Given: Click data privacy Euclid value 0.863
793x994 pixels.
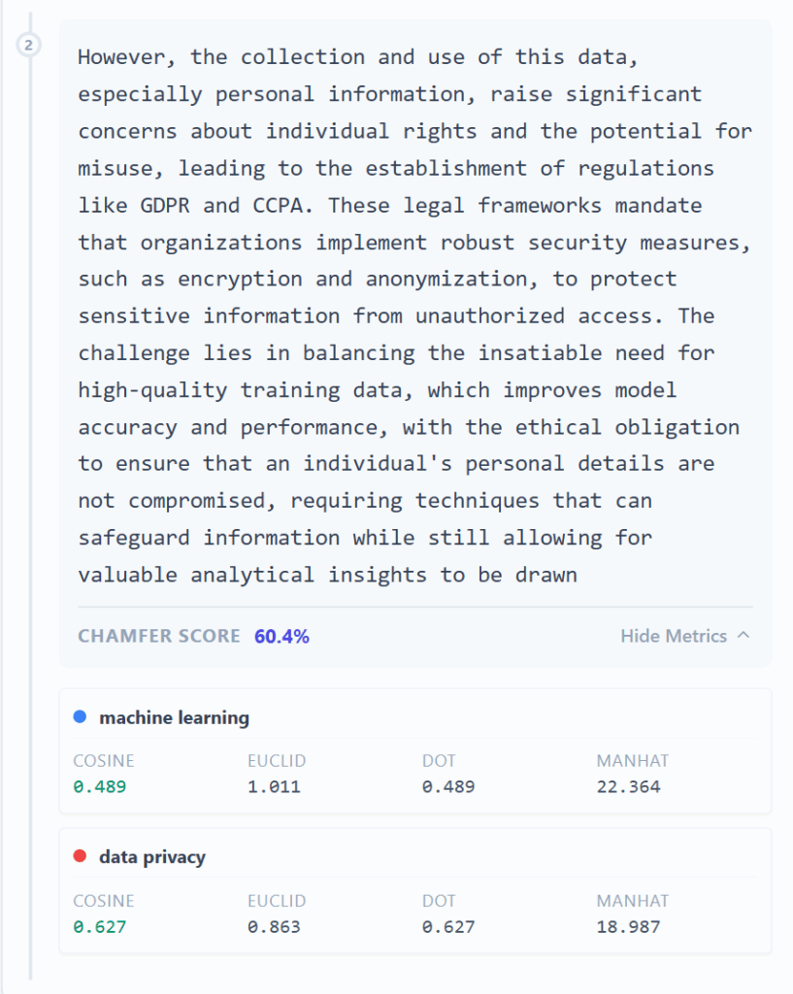Looking at the screenshot, I should click(274, 926).
